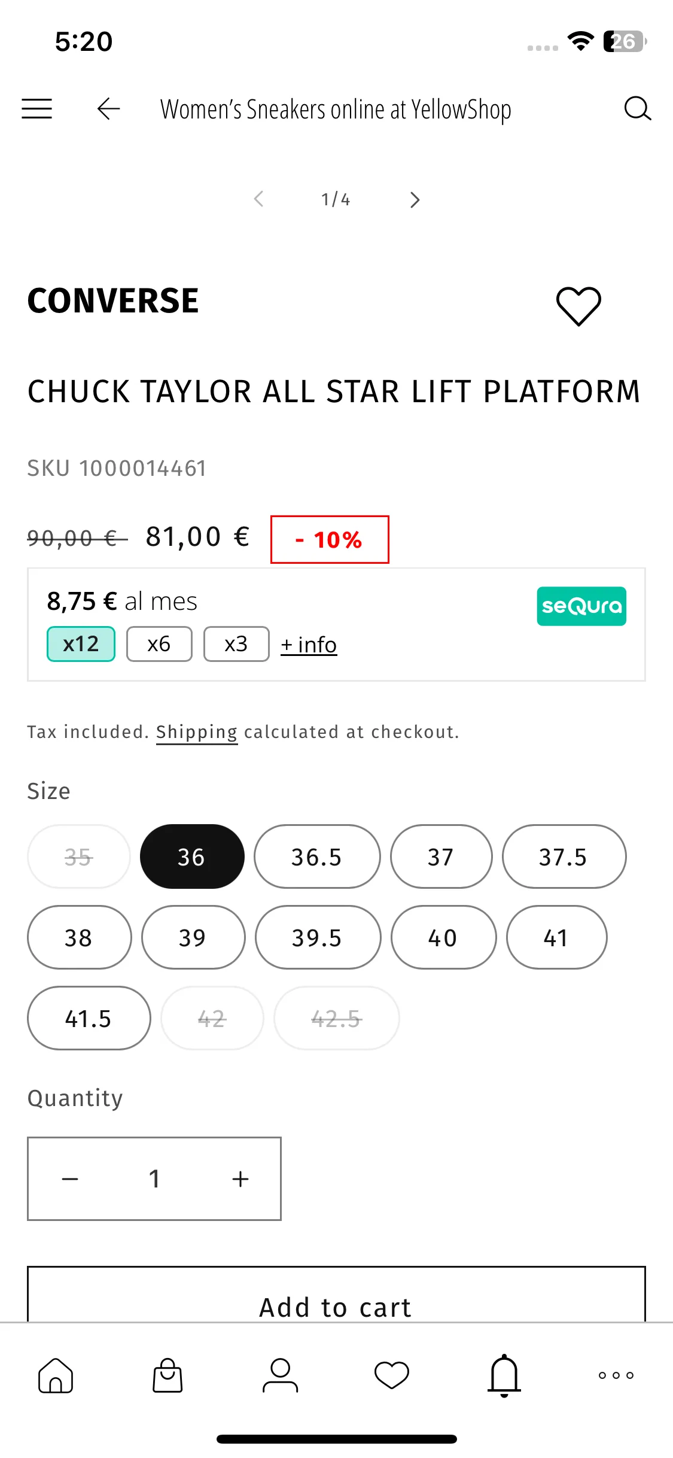
Task: Show next product image
Action: tap(415, 199)
